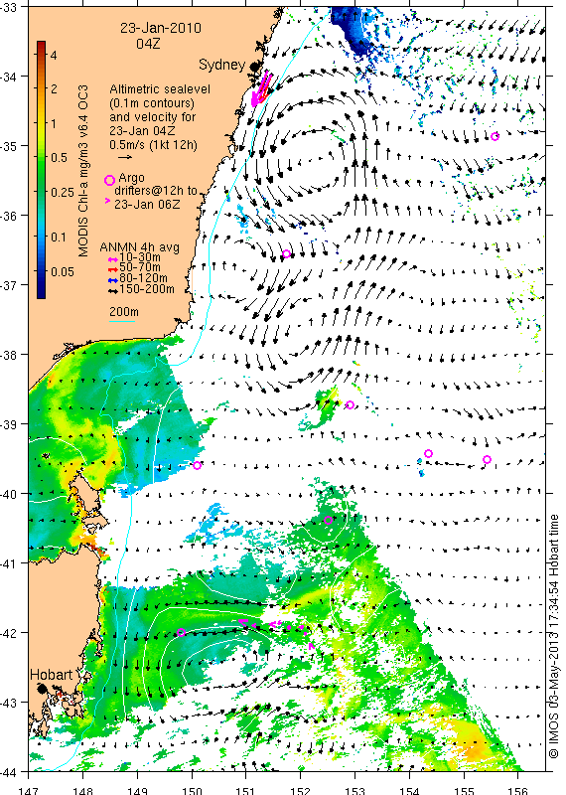566x795 pixels.
Task: Click the 'ANMN 4h avg' legend heading
Action: click(x=139, y=247)
